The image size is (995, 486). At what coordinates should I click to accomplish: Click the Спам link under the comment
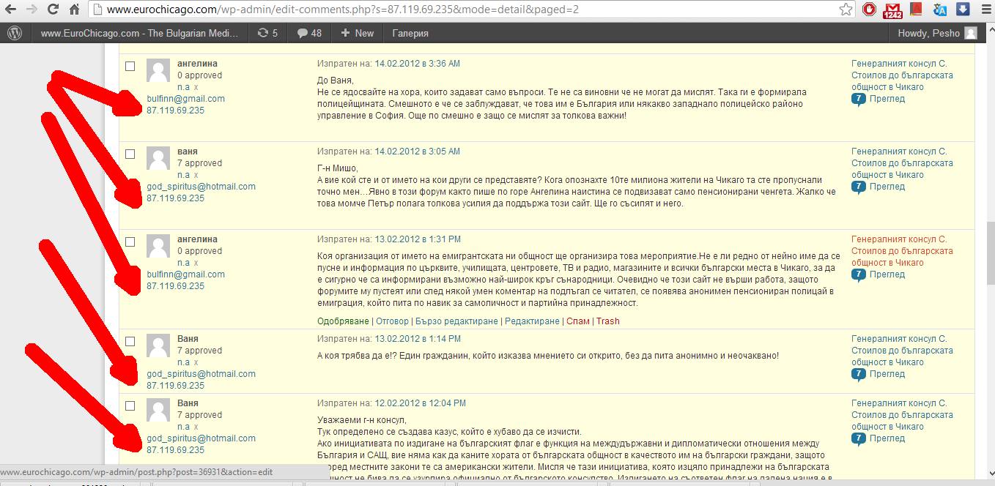577,321
